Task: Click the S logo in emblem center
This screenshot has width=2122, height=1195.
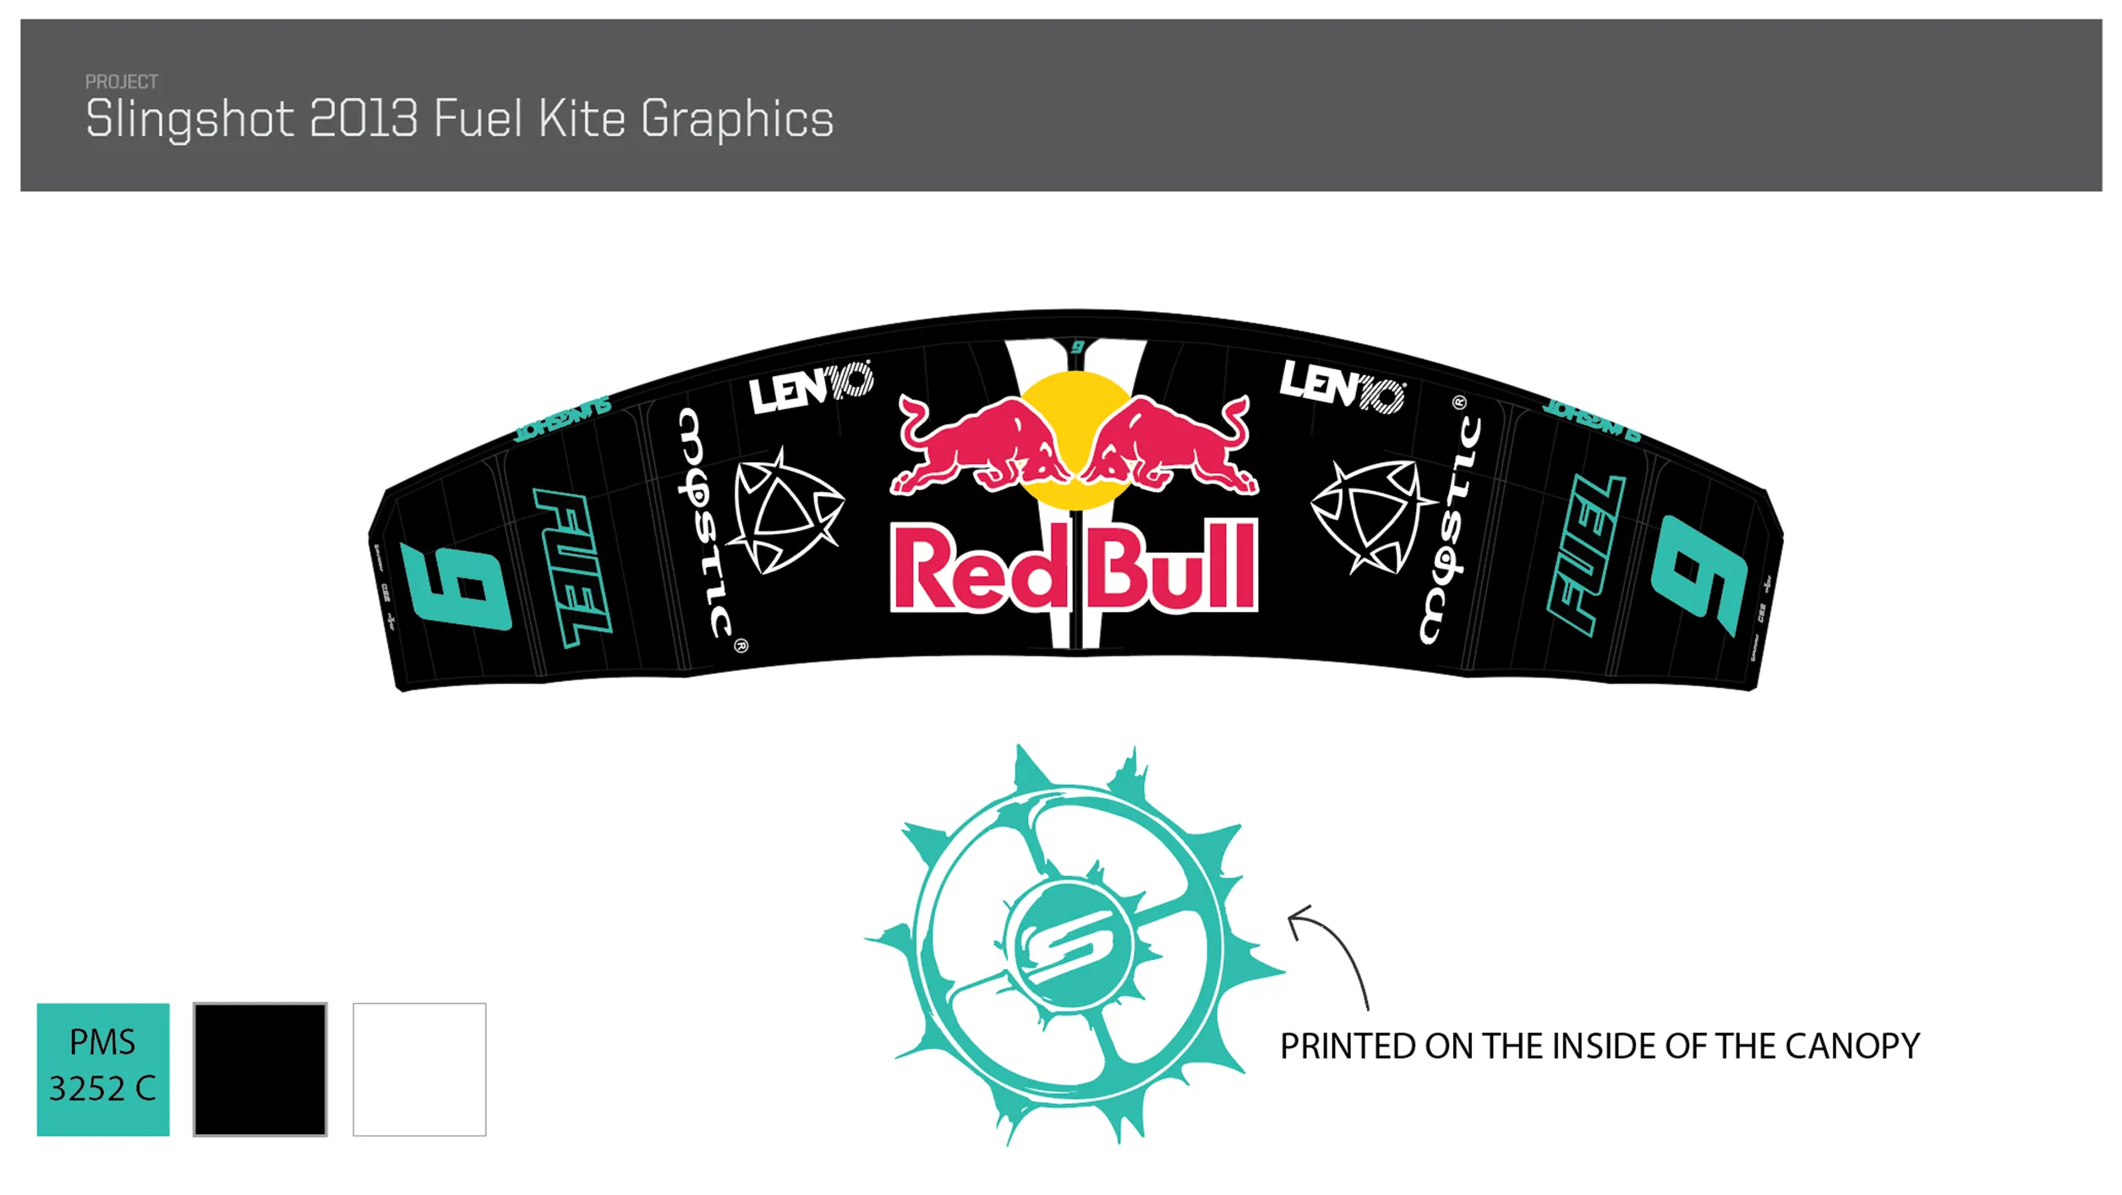Action: pyautogui.click(x=1067, y=944)
